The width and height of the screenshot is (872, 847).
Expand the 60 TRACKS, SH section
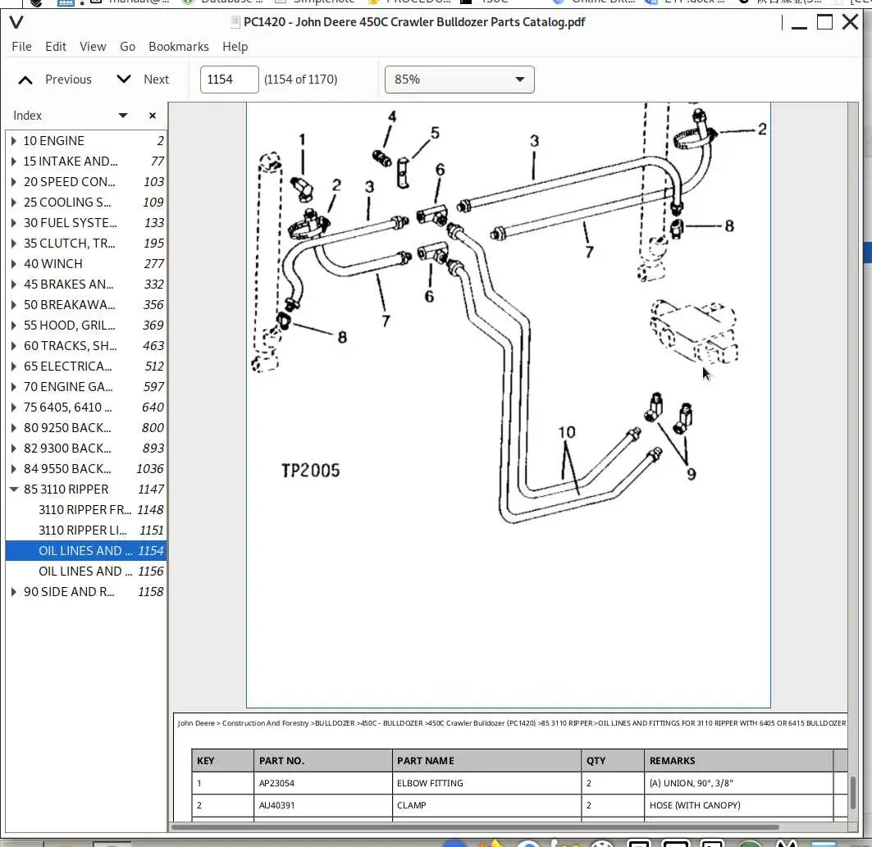pyautogui.click(x=14, y=346)
